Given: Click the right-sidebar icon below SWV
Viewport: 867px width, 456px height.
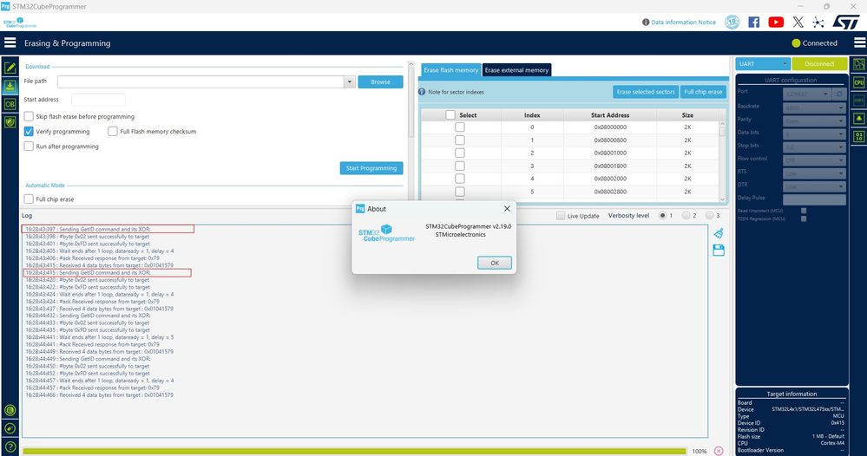Looking at the screenshot, I should coord(858,118).
